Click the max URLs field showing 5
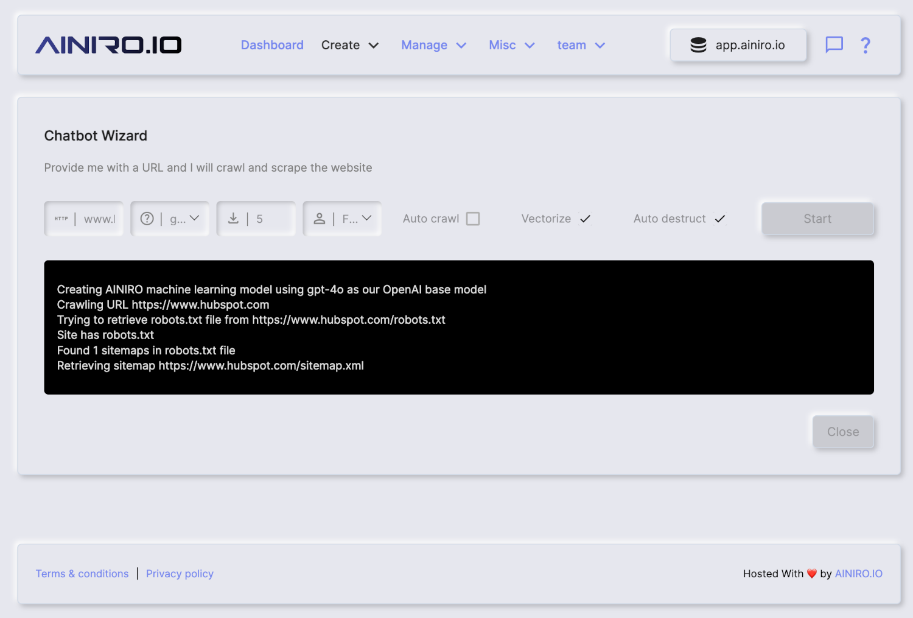Viewport: 913px width, 618px height. click(x=256, y=219)
